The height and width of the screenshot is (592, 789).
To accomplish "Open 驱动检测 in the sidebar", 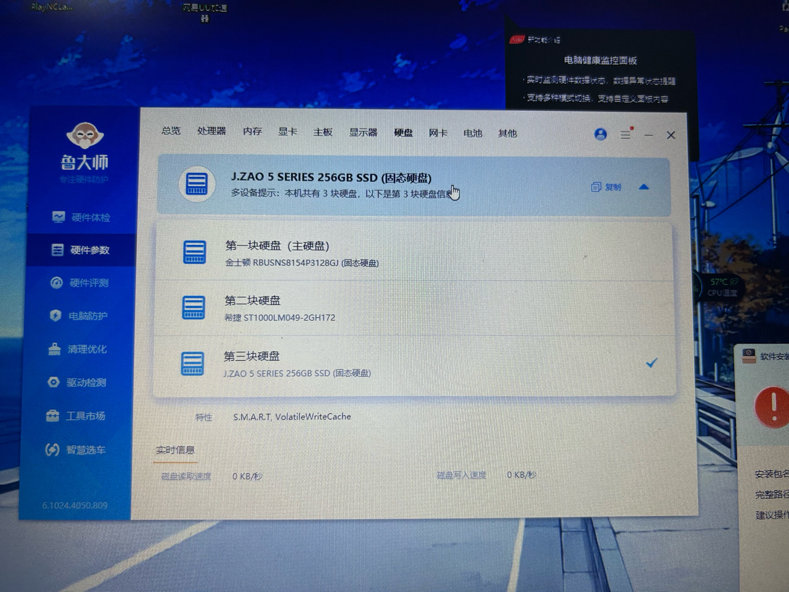I will tap(76, 382).
